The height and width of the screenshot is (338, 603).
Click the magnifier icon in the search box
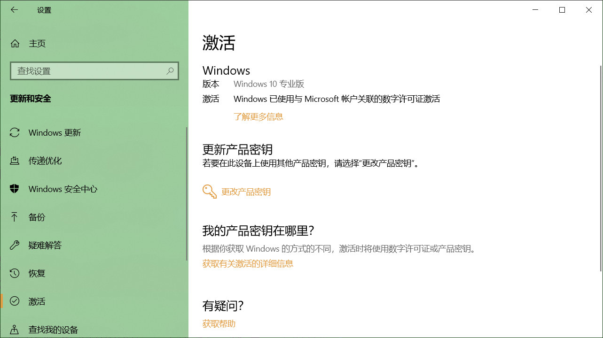(x=170, y=70)
